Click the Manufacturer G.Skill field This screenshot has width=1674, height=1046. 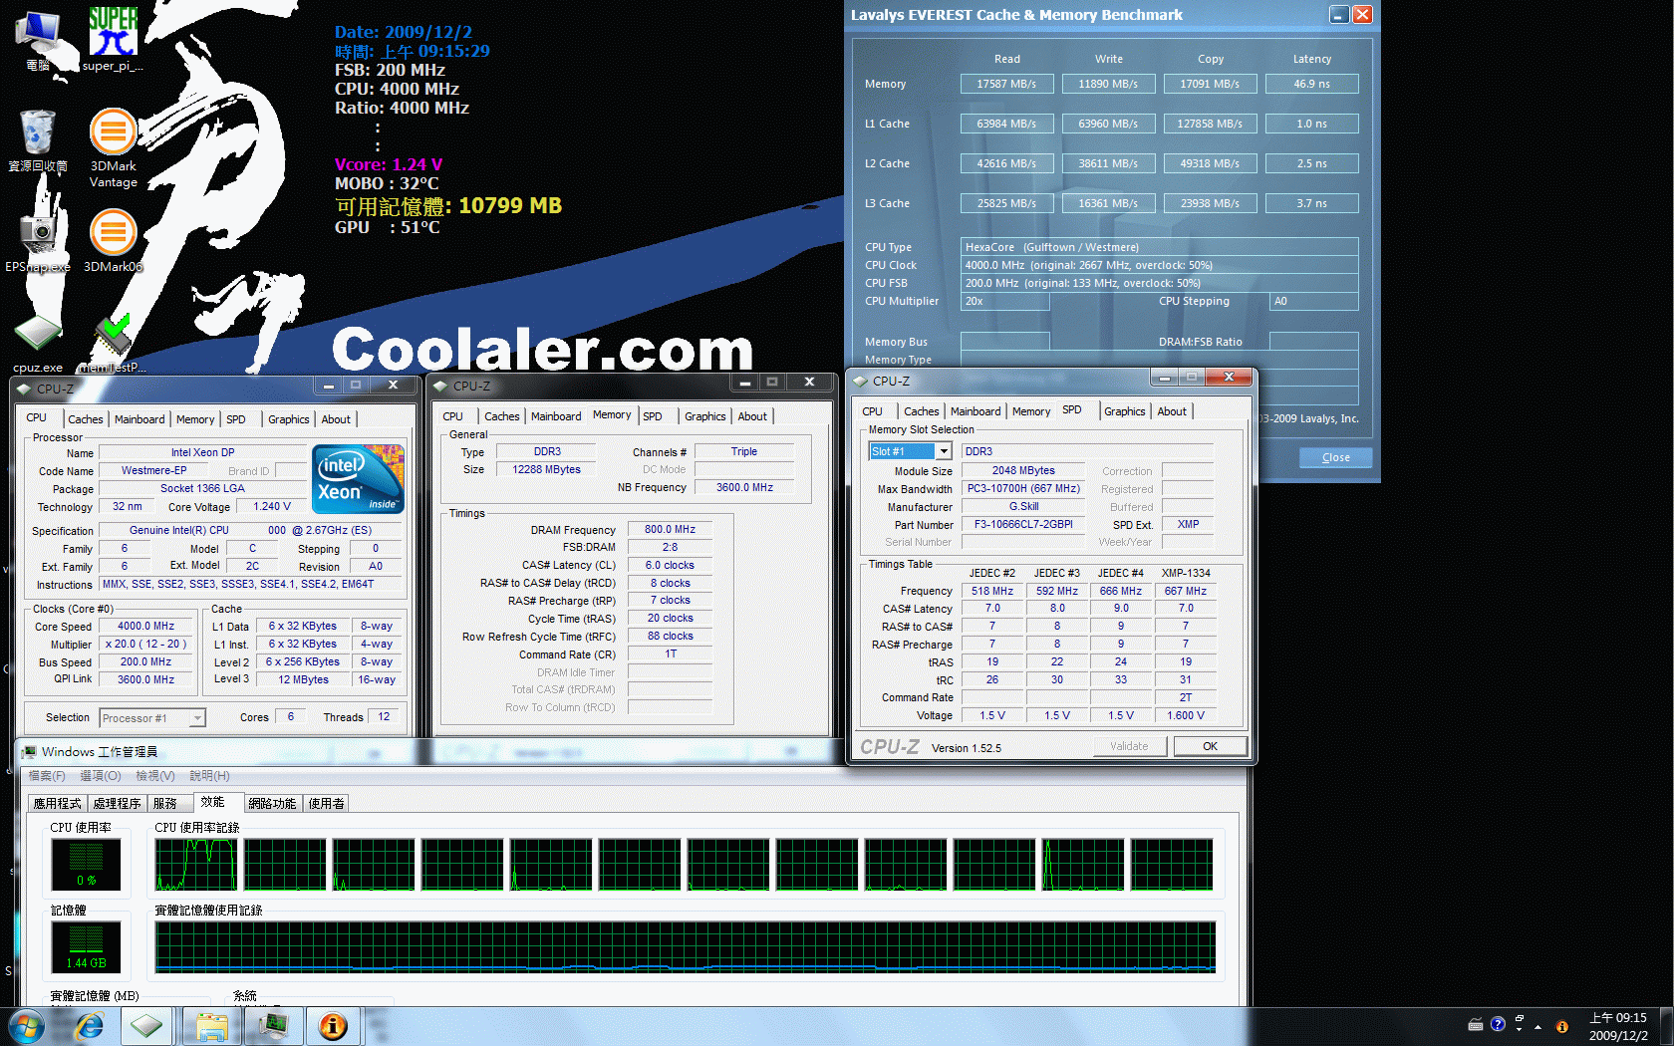point(1023,506)
